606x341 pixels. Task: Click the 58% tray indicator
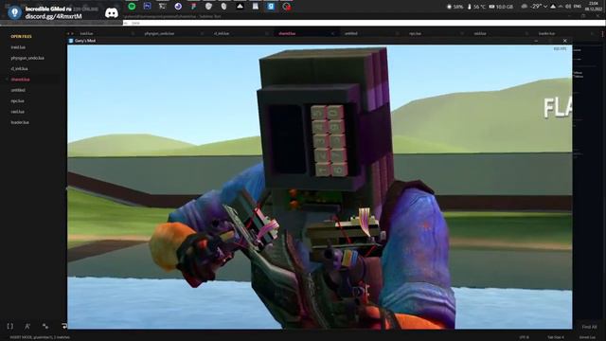pos(454,7)
